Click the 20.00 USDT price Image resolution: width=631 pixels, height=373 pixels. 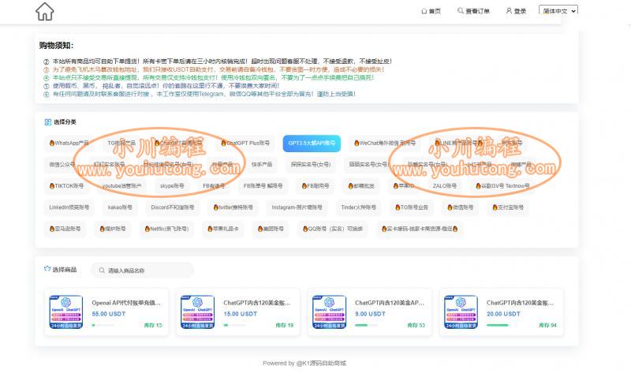tap(503, 314)
